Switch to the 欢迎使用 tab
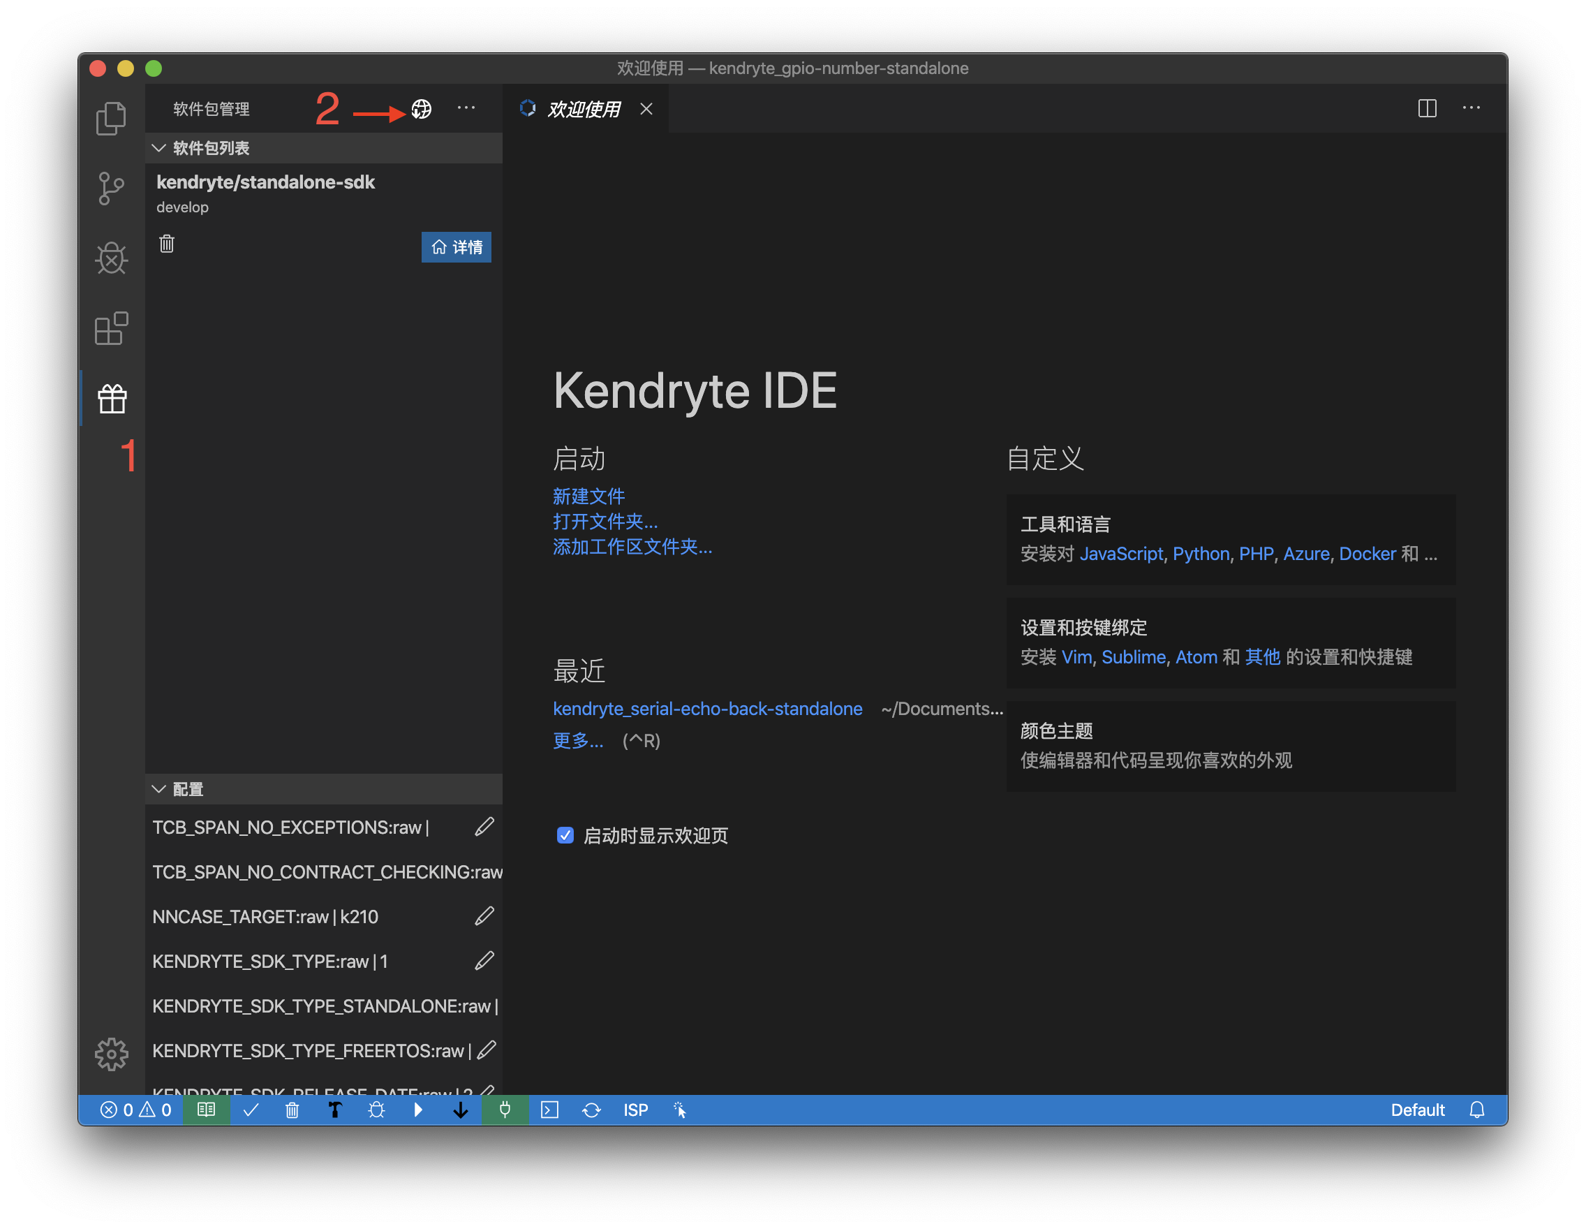 coord(584,109)
